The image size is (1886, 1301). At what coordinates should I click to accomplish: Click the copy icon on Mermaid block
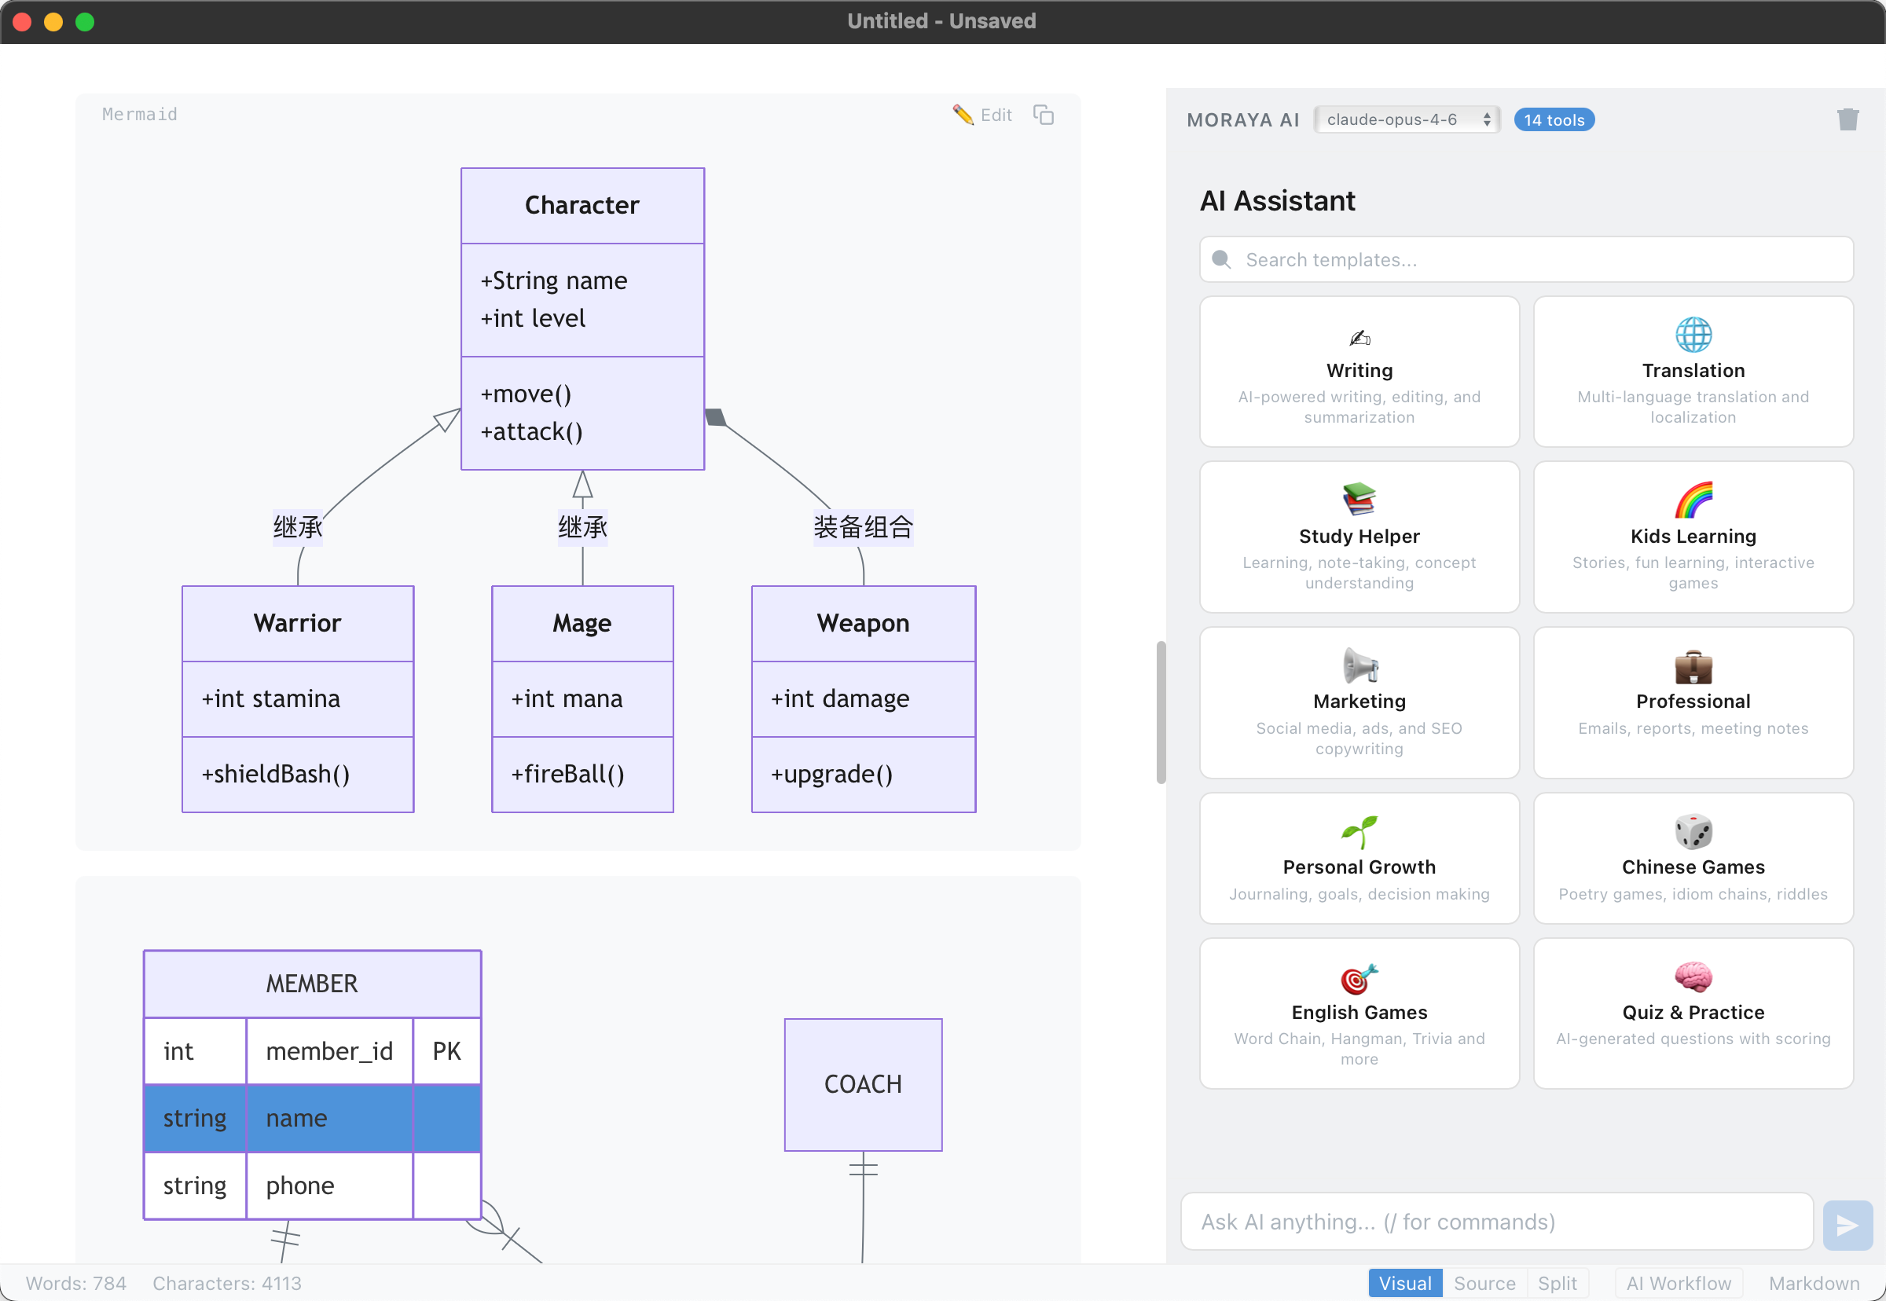click(1043, 115)
